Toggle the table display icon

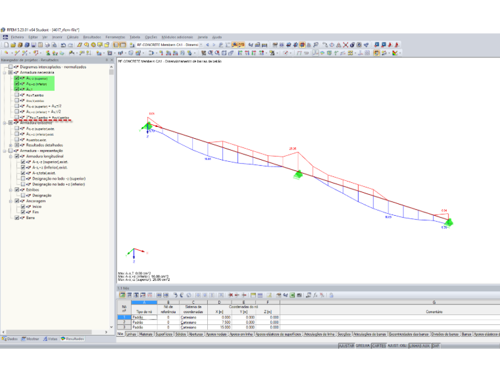[x=123, y=45]
